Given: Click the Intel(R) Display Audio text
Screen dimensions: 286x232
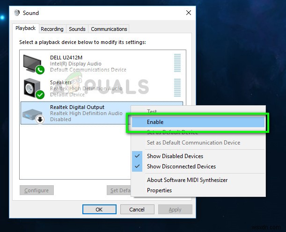Looking at the screenshot, I should (76, 64).
